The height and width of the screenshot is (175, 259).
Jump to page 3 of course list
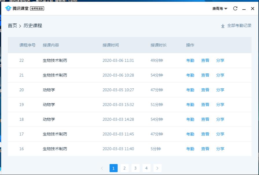pyautogui.click(x=135, y=168)
